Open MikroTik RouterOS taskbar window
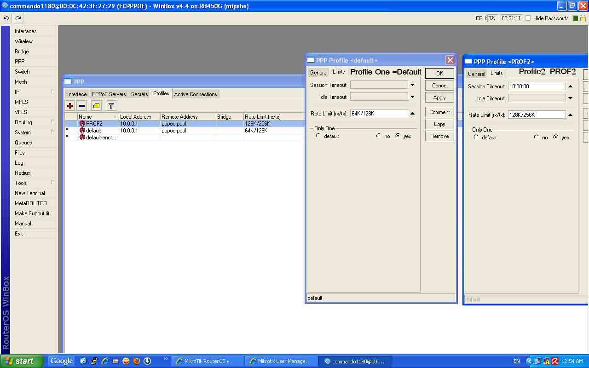The height and width of the screenshot is (368, 589). click(x=207, y=361)
